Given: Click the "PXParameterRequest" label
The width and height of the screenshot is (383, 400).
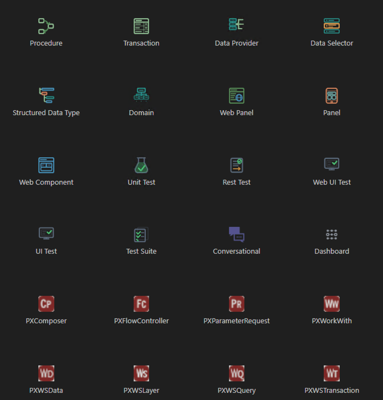Looking at the screenshot, I should tap(237, 321).
